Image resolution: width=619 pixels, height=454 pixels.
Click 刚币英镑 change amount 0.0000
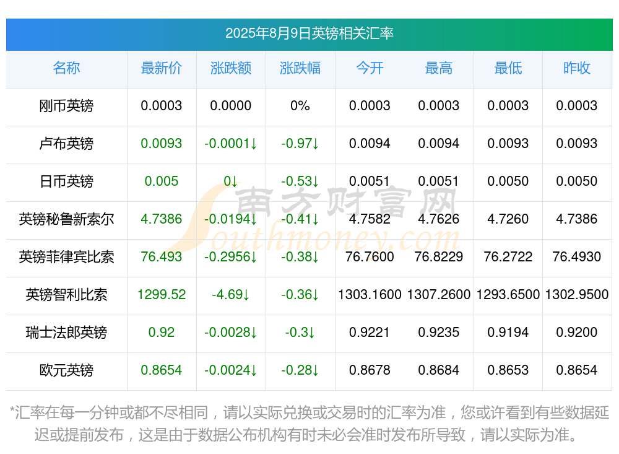[231, 106]
